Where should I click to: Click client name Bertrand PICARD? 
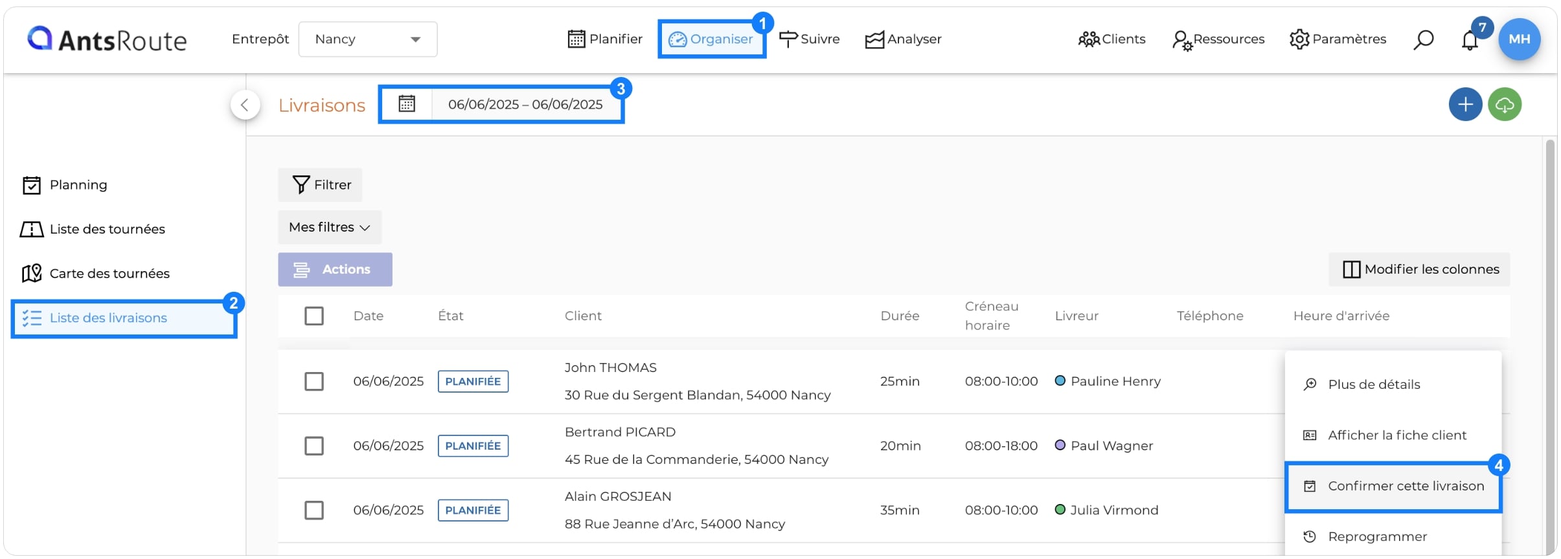(x=620, y=432)
